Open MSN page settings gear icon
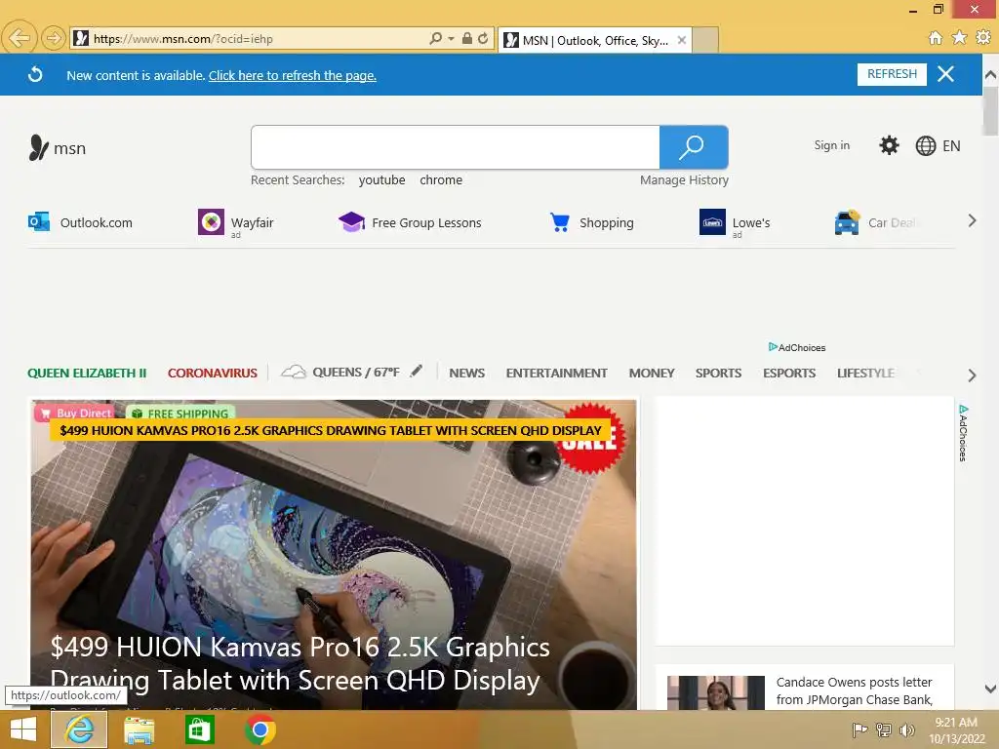Viewport: 999px width, 749px height. coord(889,145)
